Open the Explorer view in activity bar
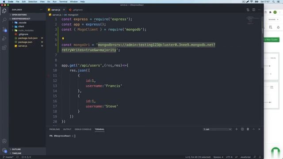 click(x=4, y=11)
